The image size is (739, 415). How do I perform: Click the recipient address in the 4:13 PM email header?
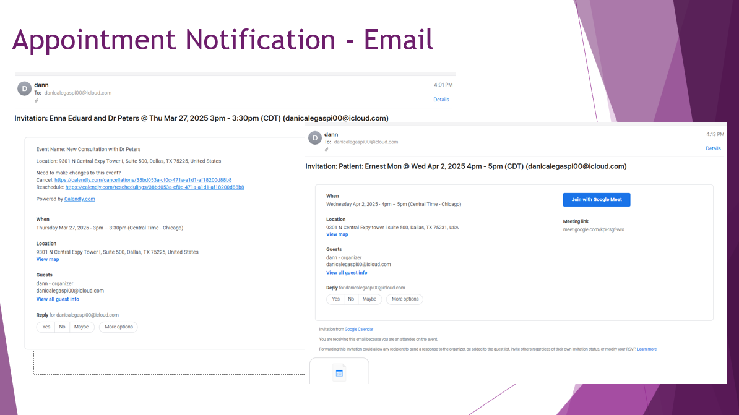366,142
